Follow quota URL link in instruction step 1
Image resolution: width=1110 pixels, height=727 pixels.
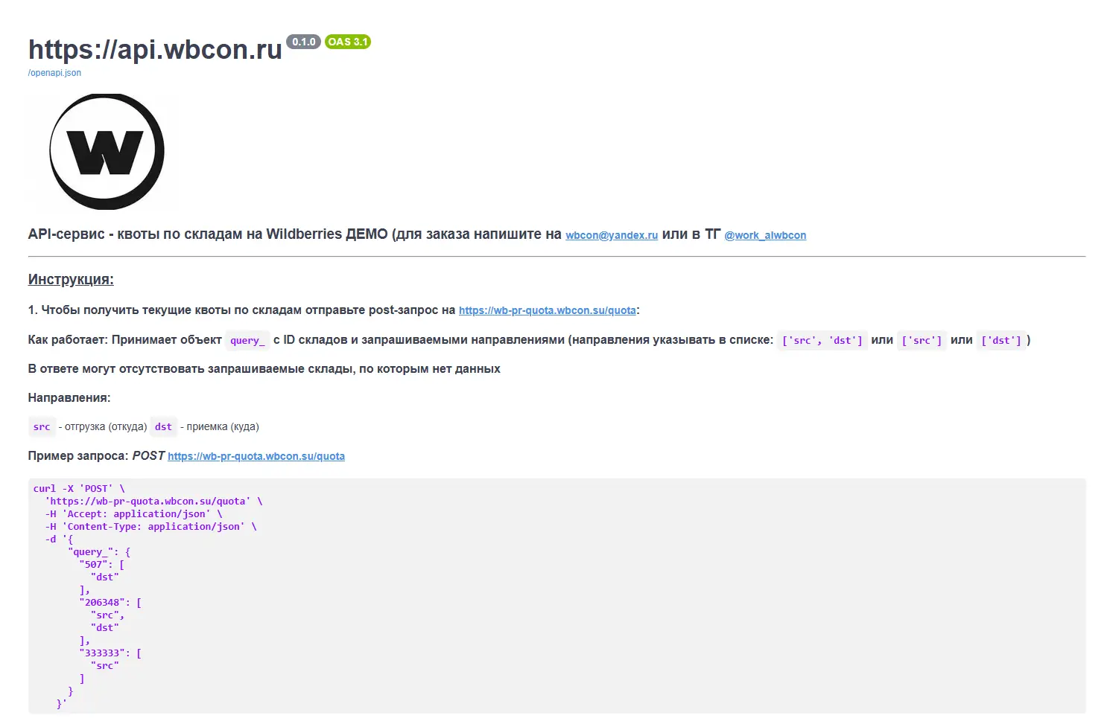coord(548,310)
